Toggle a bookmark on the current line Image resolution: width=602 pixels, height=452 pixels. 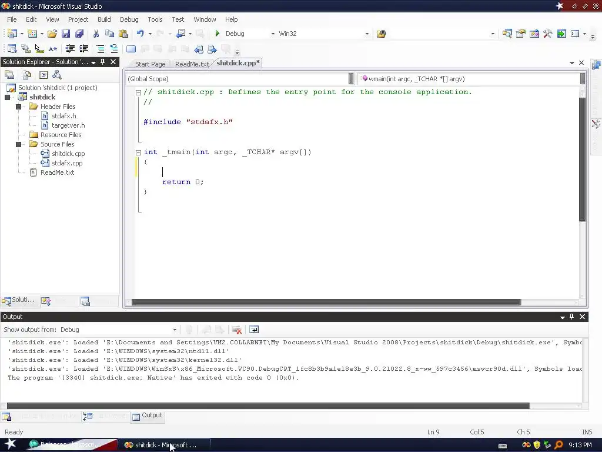coord(131,49)
